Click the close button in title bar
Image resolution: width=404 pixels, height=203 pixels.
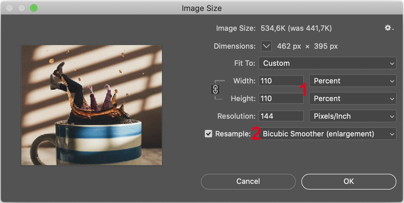9,8
